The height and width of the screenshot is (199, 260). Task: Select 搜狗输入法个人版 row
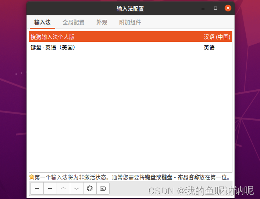131,37
